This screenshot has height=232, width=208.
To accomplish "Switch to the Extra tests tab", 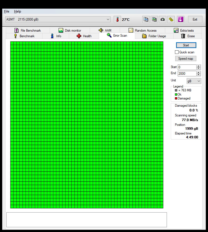I will pos(184,30).
